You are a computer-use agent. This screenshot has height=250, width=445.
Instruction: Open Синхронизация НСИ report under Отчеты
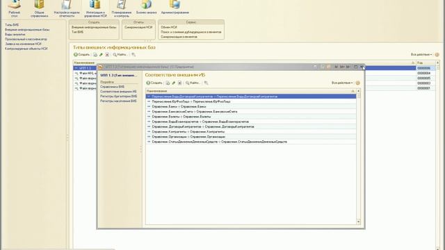[138, 27]
